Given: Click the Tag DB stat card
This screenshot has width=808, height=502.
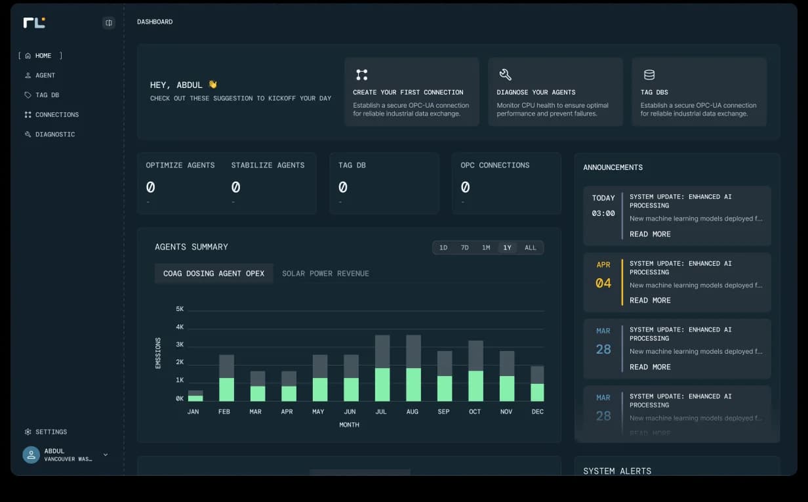Looking at the screenshot, I should (384, 184).
